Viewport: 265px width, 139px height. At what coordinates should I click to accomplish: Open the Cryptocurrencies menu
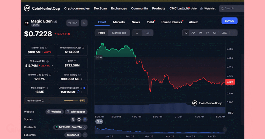[77, 9]
